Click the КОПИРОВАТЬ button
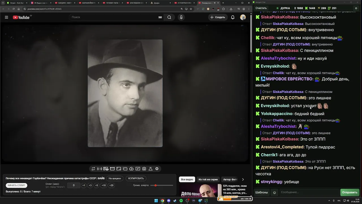The image size is (362, 204). click(x=136, y=178)
